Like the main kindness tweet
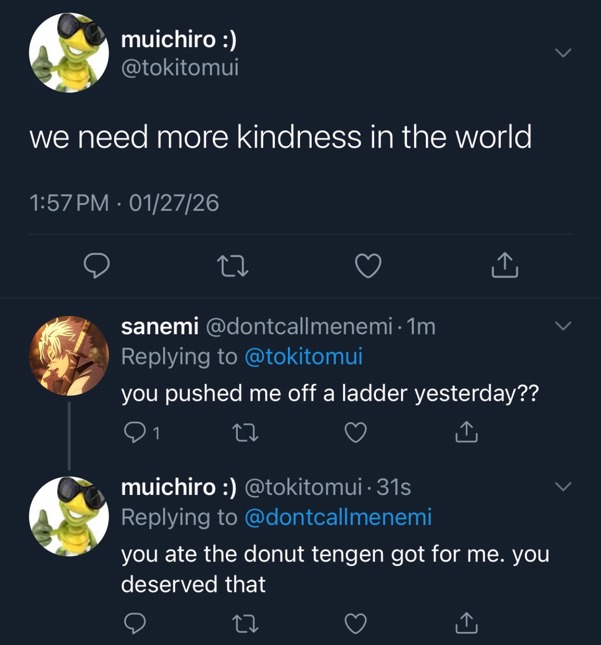Screen dimensions: 601x645 click(x=369, y=266)
